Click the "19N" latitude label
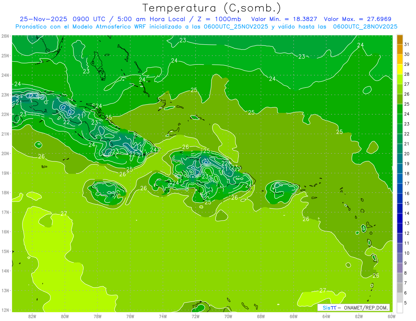 tap(5, 173)
